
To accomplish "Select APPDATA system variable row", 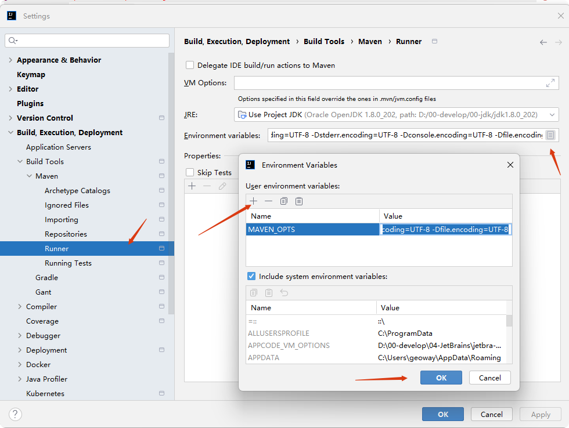I will click(376, 358).
